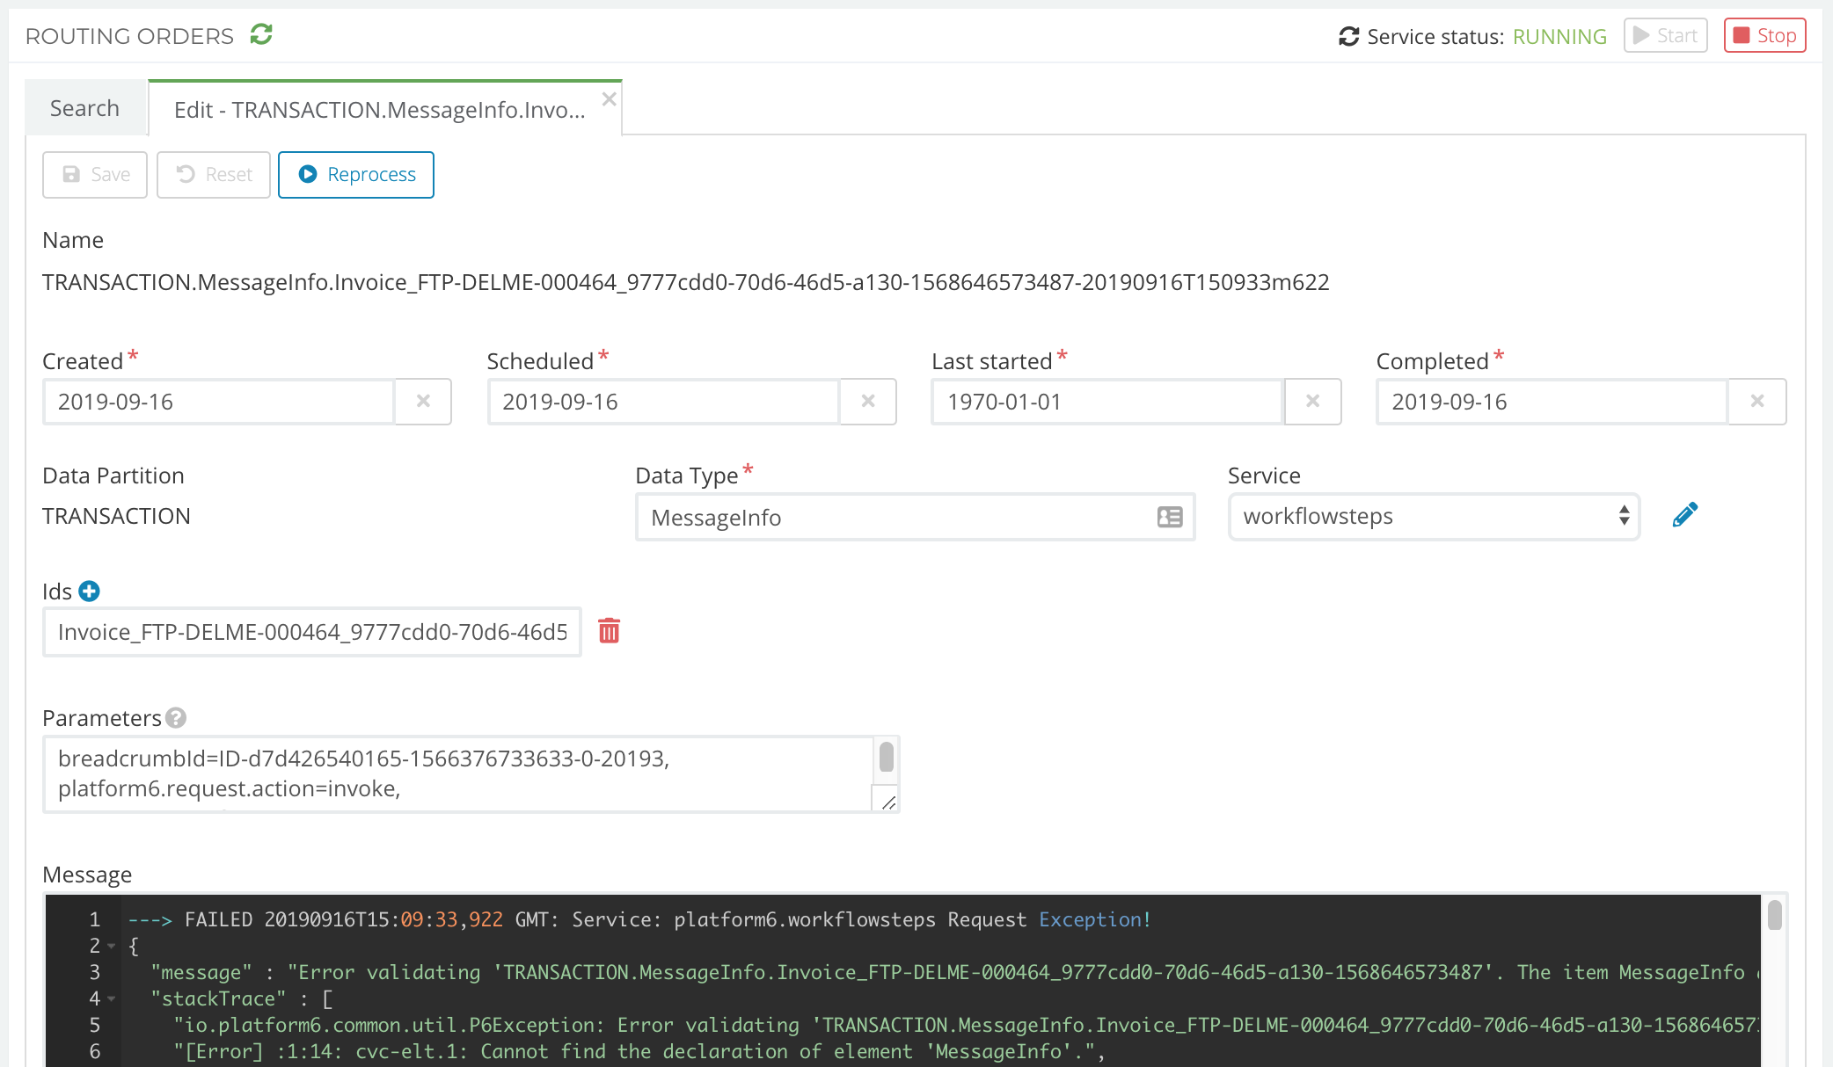Open the Data Type record picker
1833x1067 pixels.
click(1168, 518)
